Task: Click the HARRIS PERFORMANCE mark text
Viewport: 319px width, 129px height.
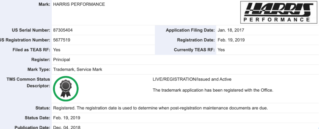Action: [79, 4]
